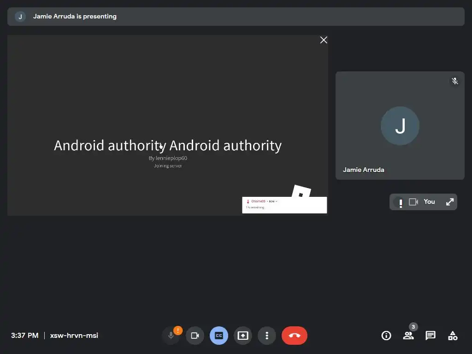Click the 3:37 PM clock text

(25, 336)
